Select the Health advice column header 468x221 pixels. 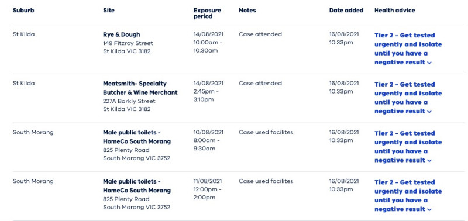(x=394, y=10)
